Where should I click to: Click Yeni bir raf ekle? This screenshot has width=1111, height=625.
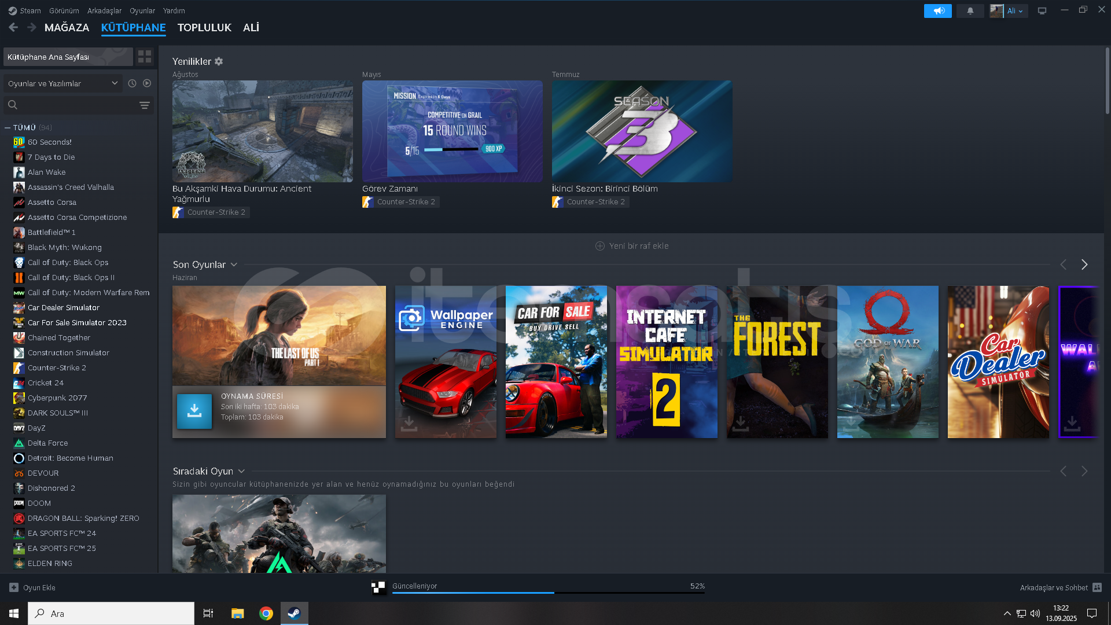[632, 246]
